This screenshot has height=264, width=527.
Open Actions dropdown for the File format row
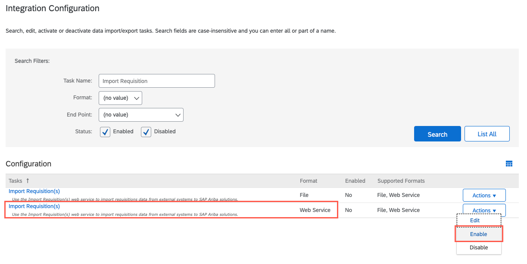tap(484, 195)
